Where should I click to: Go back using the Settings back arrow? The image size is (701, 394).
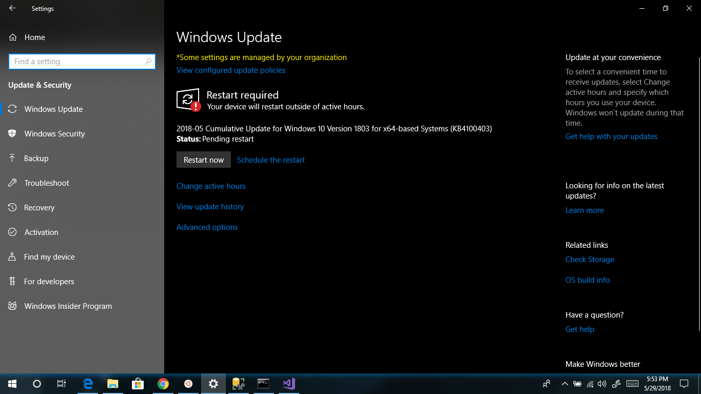[12, 8]
